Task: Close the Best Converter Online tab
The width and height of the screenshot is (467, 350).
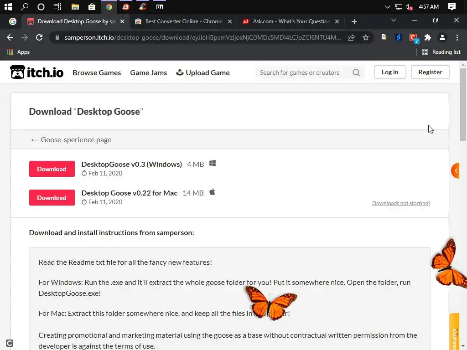Action: (x=230, y=21)
